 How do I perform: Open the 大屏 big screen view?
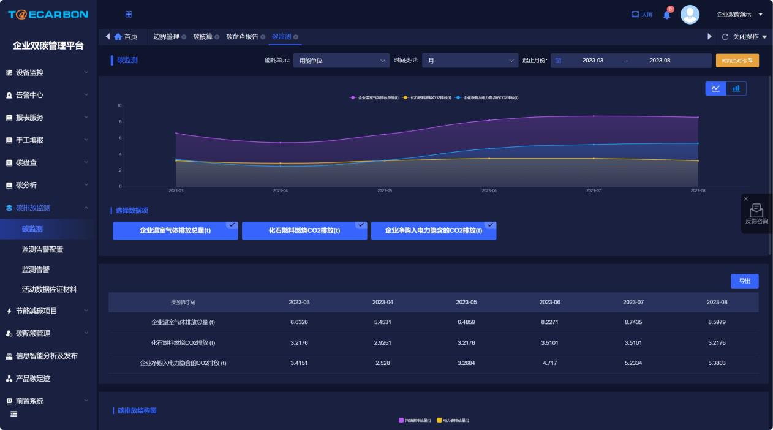642,14
